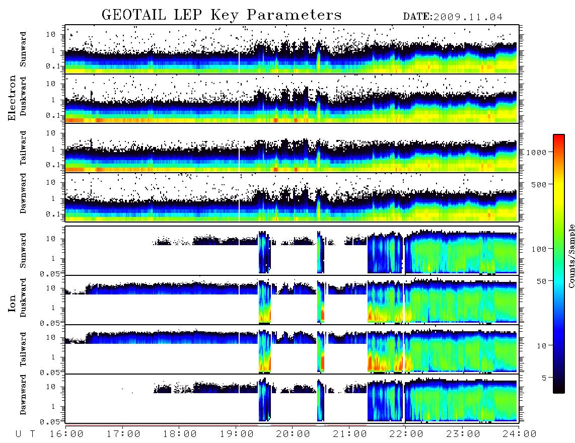Select the 22:00 time tick label
The width and height of the screenshot is (575, 443).
pos(406,434)
